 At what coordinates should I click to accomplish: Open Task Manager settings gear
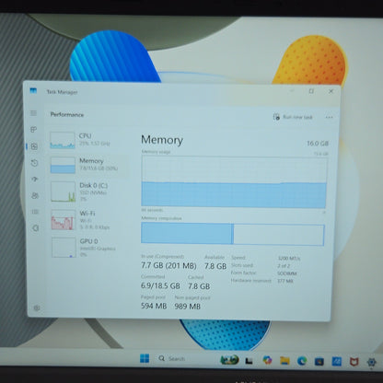coord(37,308)
